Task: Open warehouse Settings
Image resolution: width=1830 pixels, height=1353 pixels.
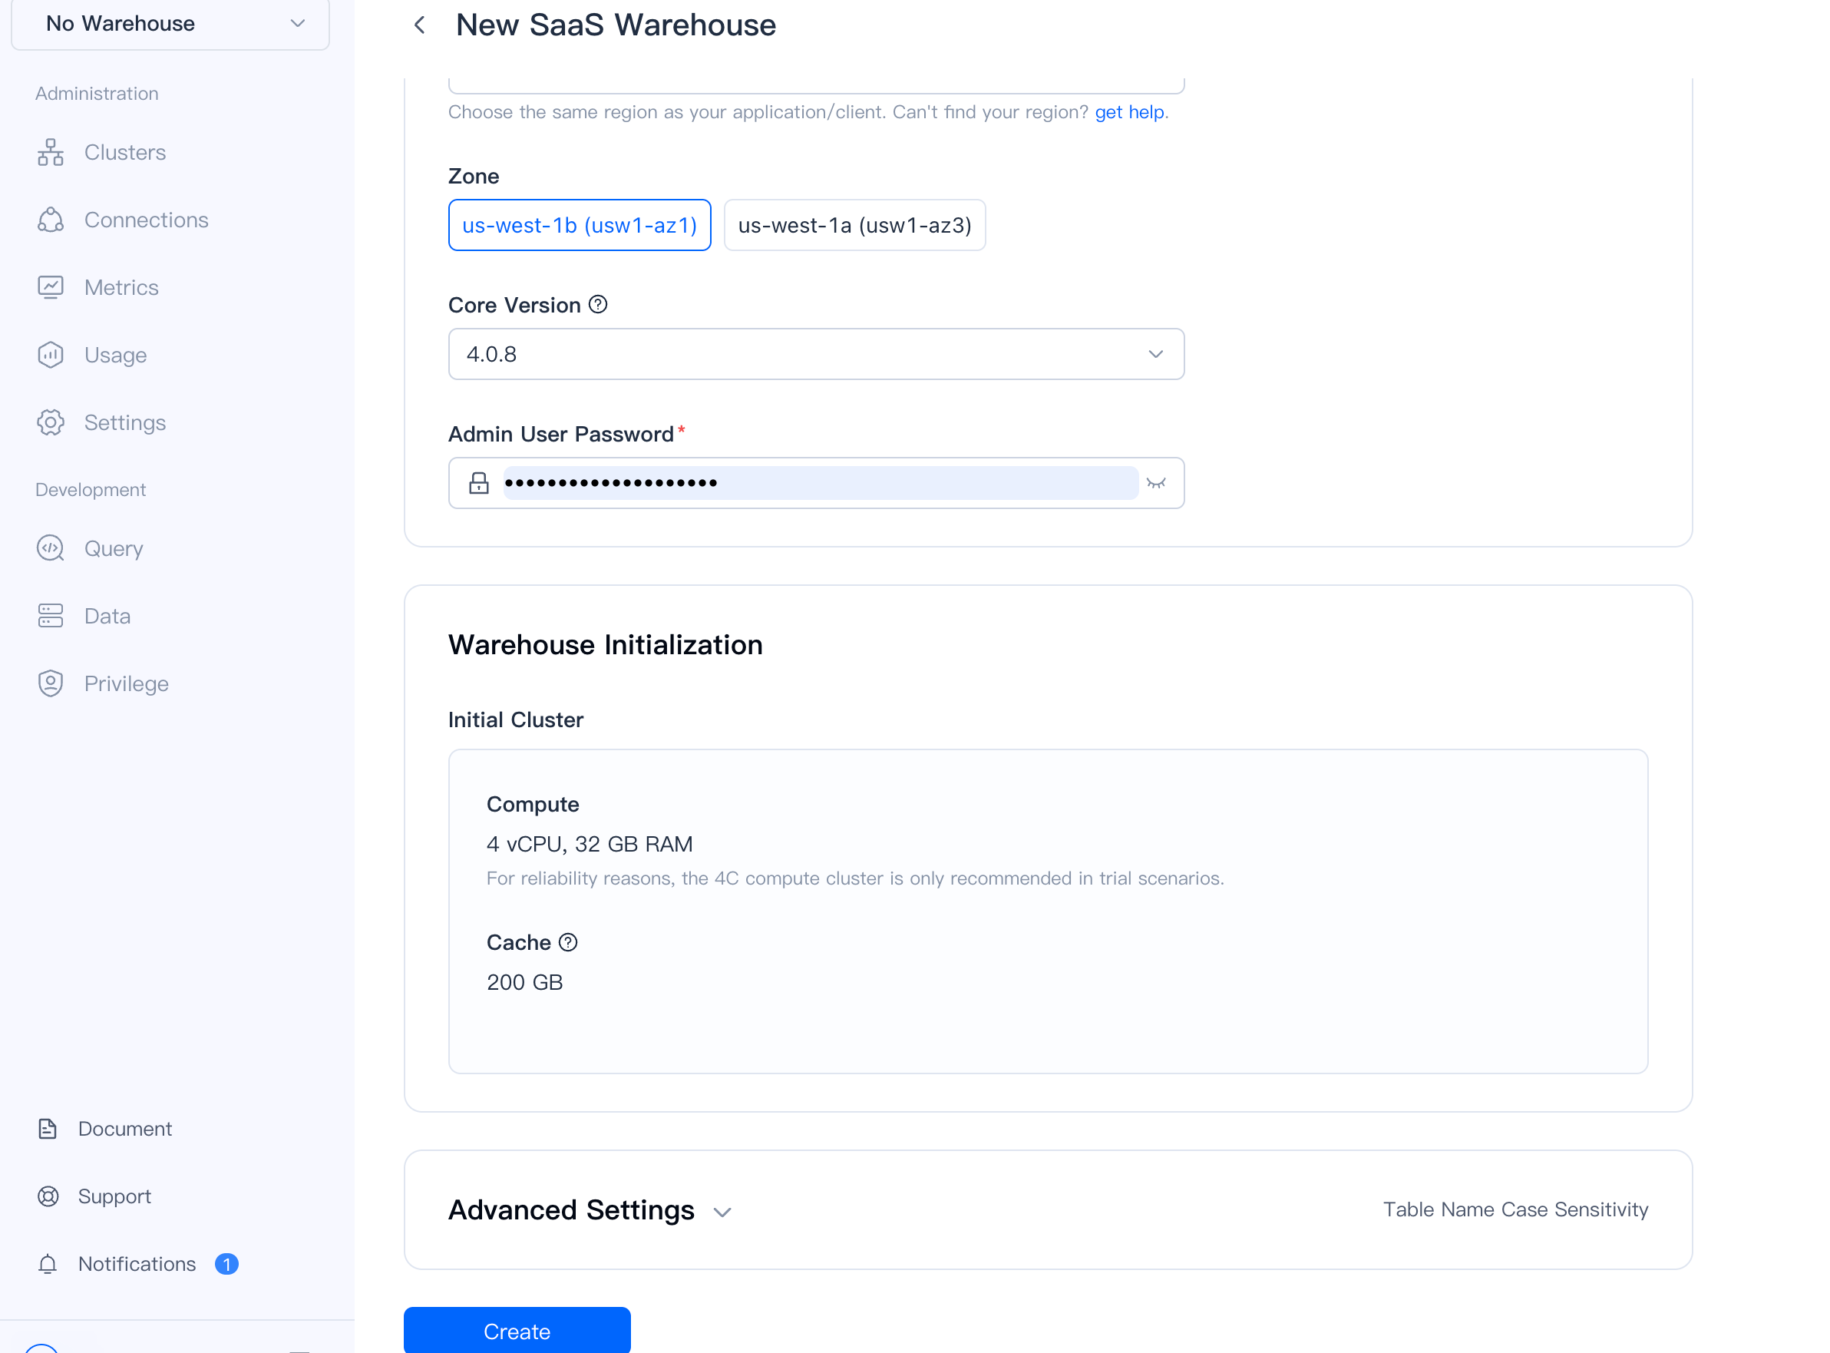Action: tap(124, 422)
